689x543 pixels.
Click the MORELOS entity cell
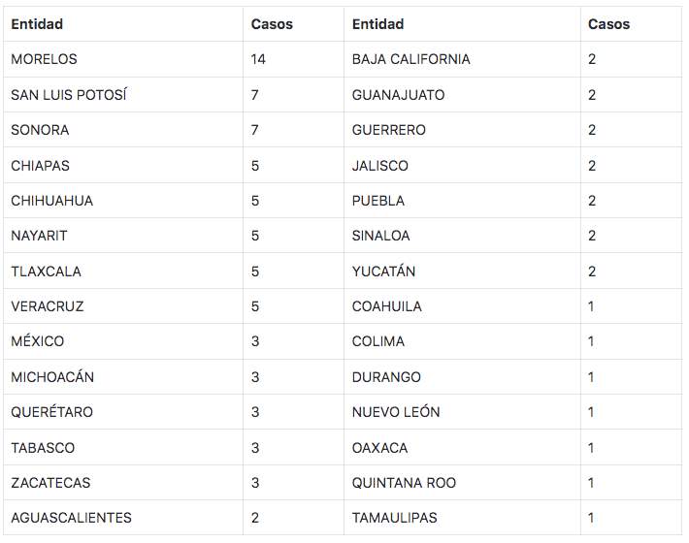coord(45,59)
